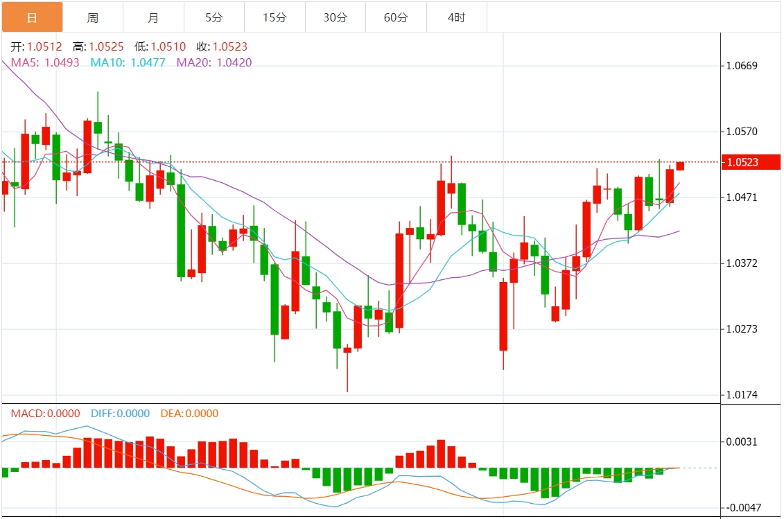This screenshot has height=519, width=784.
Task: Switch to the 5分 timeframe
Action: 214,17
